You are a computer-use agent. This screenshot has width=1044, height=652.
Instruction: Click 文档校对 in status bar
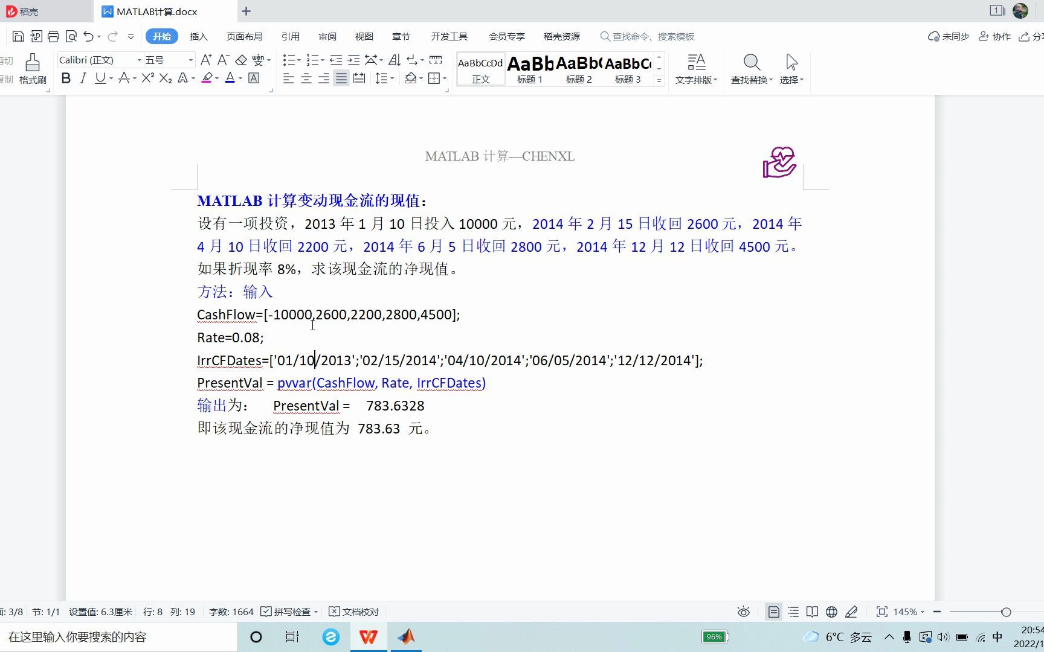pos(354,612)
